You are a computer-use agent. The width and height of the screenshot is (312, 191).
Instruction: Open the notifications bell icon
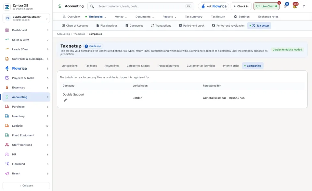[295, 6]
